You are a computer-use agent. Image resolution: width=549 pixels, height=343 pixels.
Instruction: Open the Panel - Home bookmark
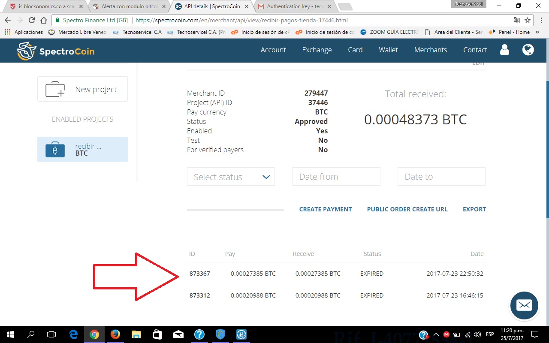pyautogui.click(x=509, y=32)
